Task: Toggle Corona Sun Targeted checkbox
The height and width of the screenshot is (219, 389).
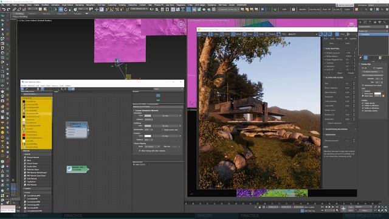Action: 374,68
